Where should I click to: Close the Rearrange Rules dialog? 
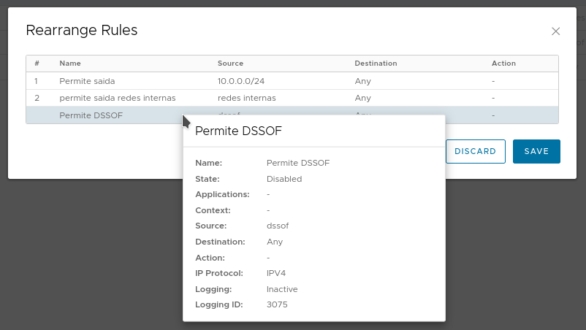555,31
